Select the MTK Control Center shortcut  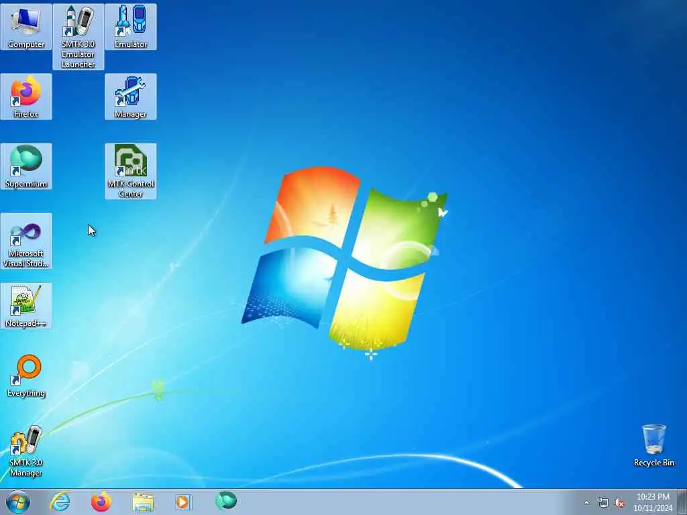pos(131,171)
